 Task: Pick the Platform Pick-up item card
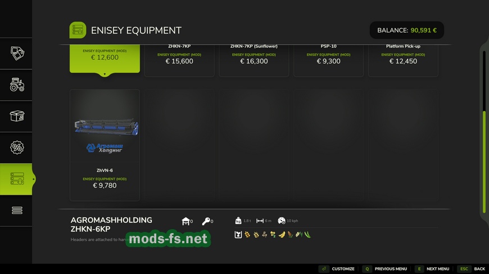(x=403, y=59)
